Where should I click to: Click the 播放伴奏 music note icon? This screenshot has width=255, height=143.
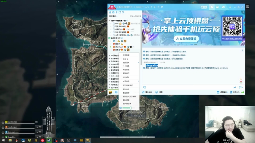click(143, 92)
